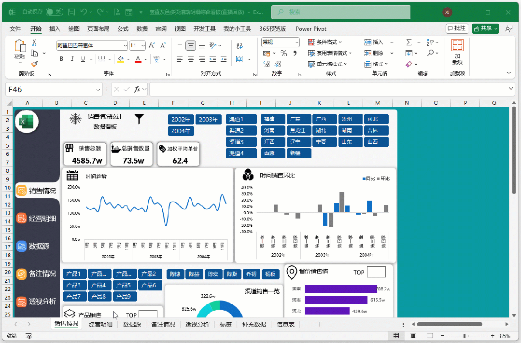
Task: Switch to the 插入 ribbon tab
Action: point(55,29)
